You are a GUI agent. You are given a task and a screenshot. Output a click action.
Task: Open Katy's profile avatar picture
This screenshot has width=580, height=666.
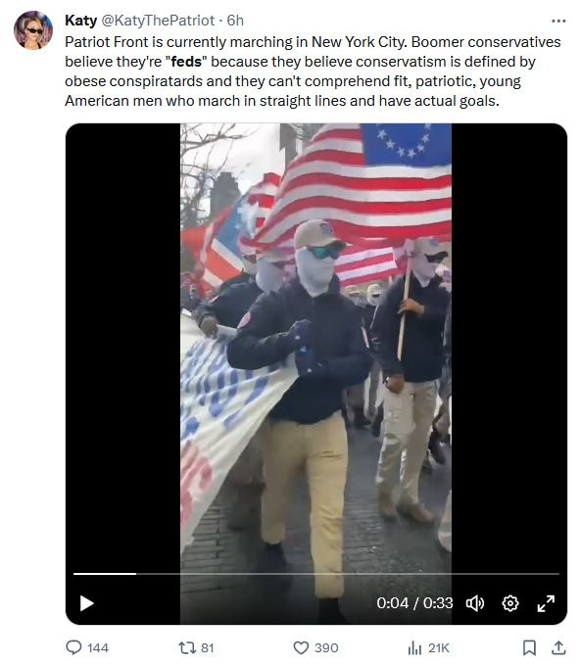coord(33,30)
